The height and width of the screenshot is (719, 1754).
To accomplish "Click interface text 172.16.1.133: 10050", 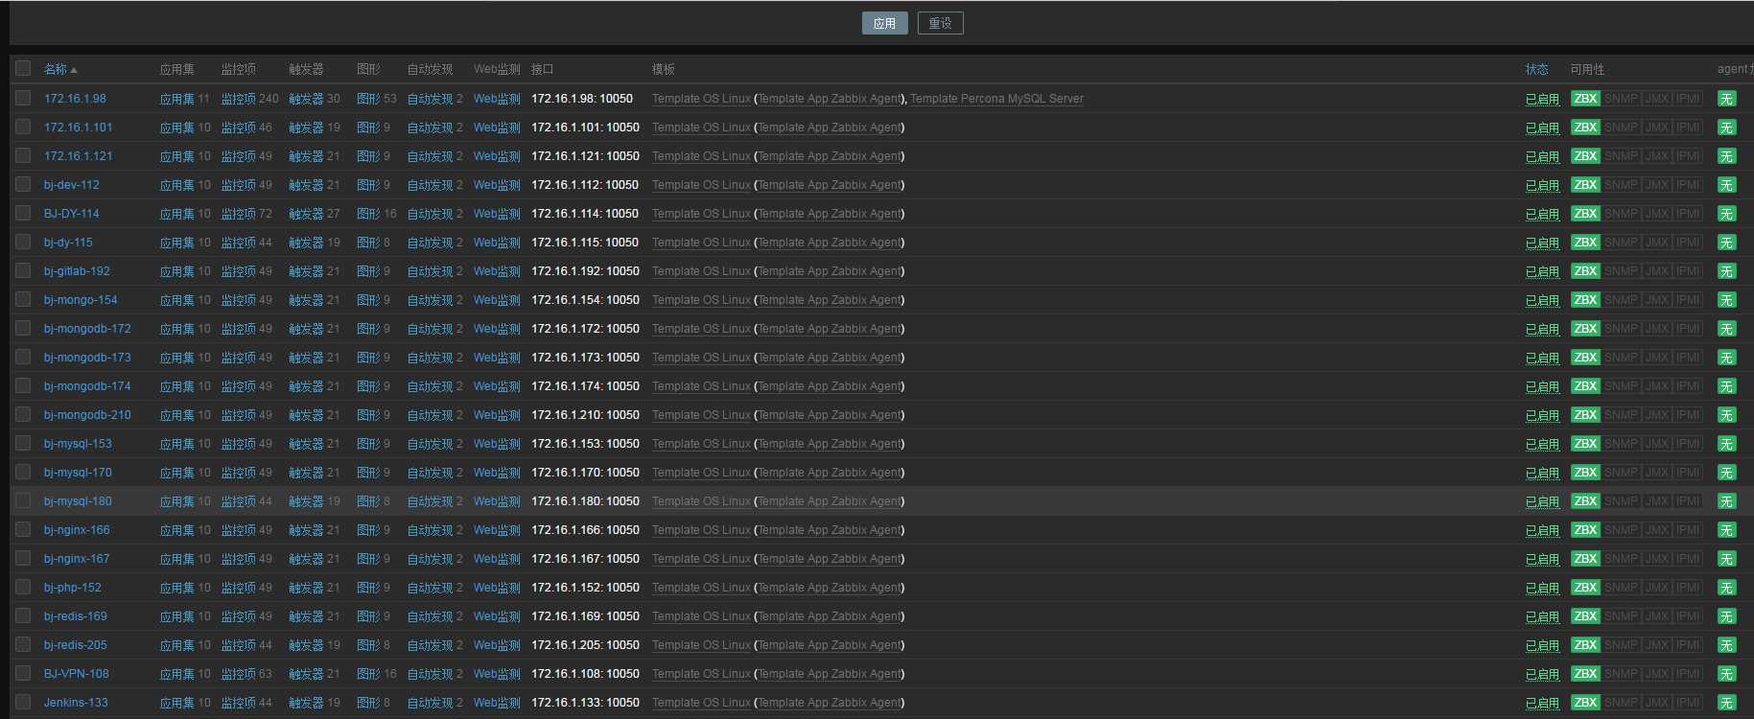I will click(585, 703).
